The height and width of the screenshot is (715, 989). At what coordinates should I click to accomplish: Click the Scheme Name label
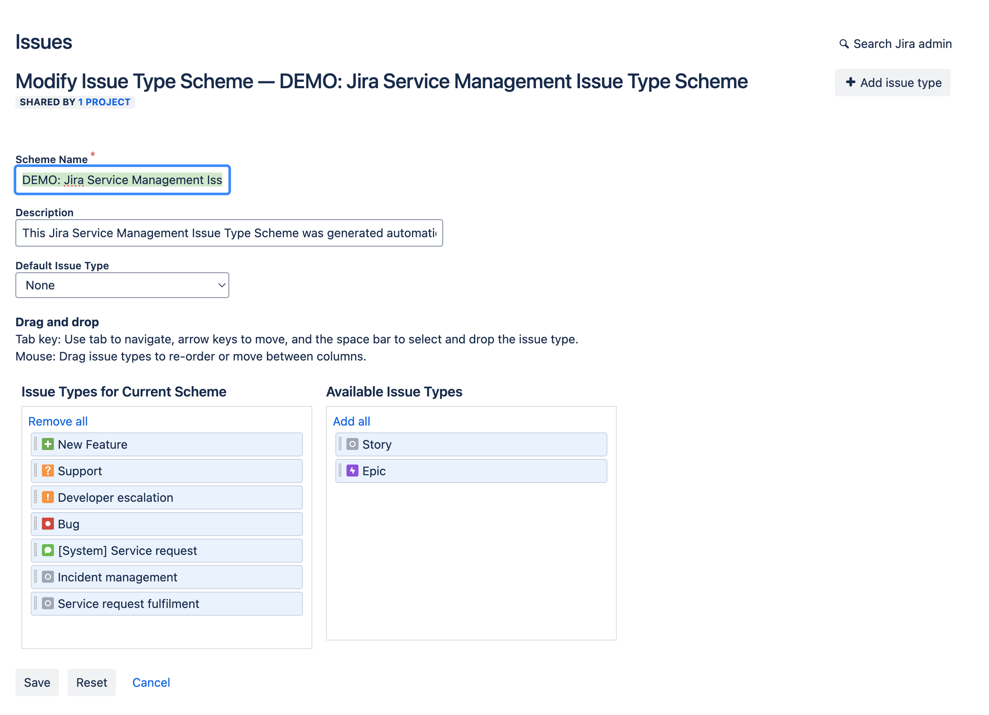click(x=51, y=159)
